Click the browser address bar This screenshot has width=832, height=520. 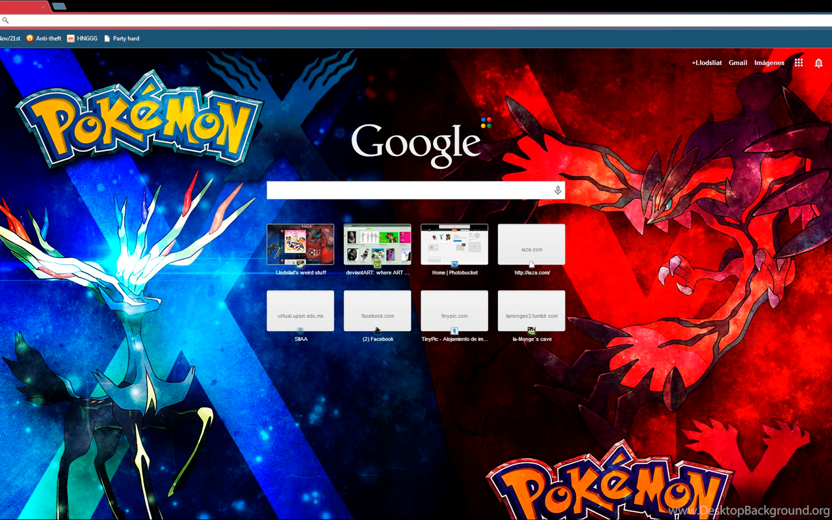[416, 21]
